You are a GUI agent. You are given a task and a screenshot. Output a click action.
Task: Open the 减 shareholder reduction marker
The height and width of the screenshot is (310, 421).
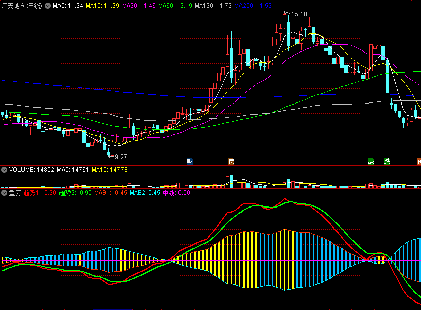click(371, 162)
